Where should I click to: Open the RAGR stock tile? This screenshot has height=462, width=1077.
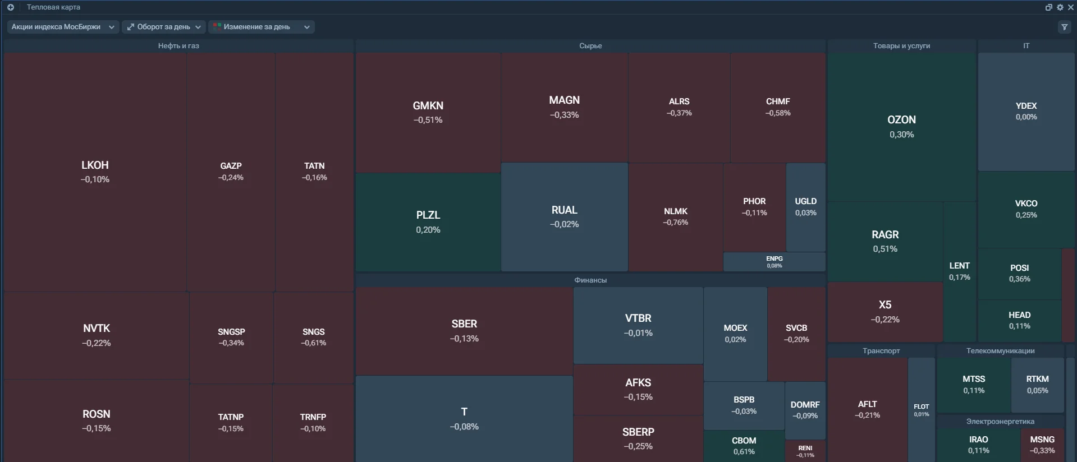(885, 242)
